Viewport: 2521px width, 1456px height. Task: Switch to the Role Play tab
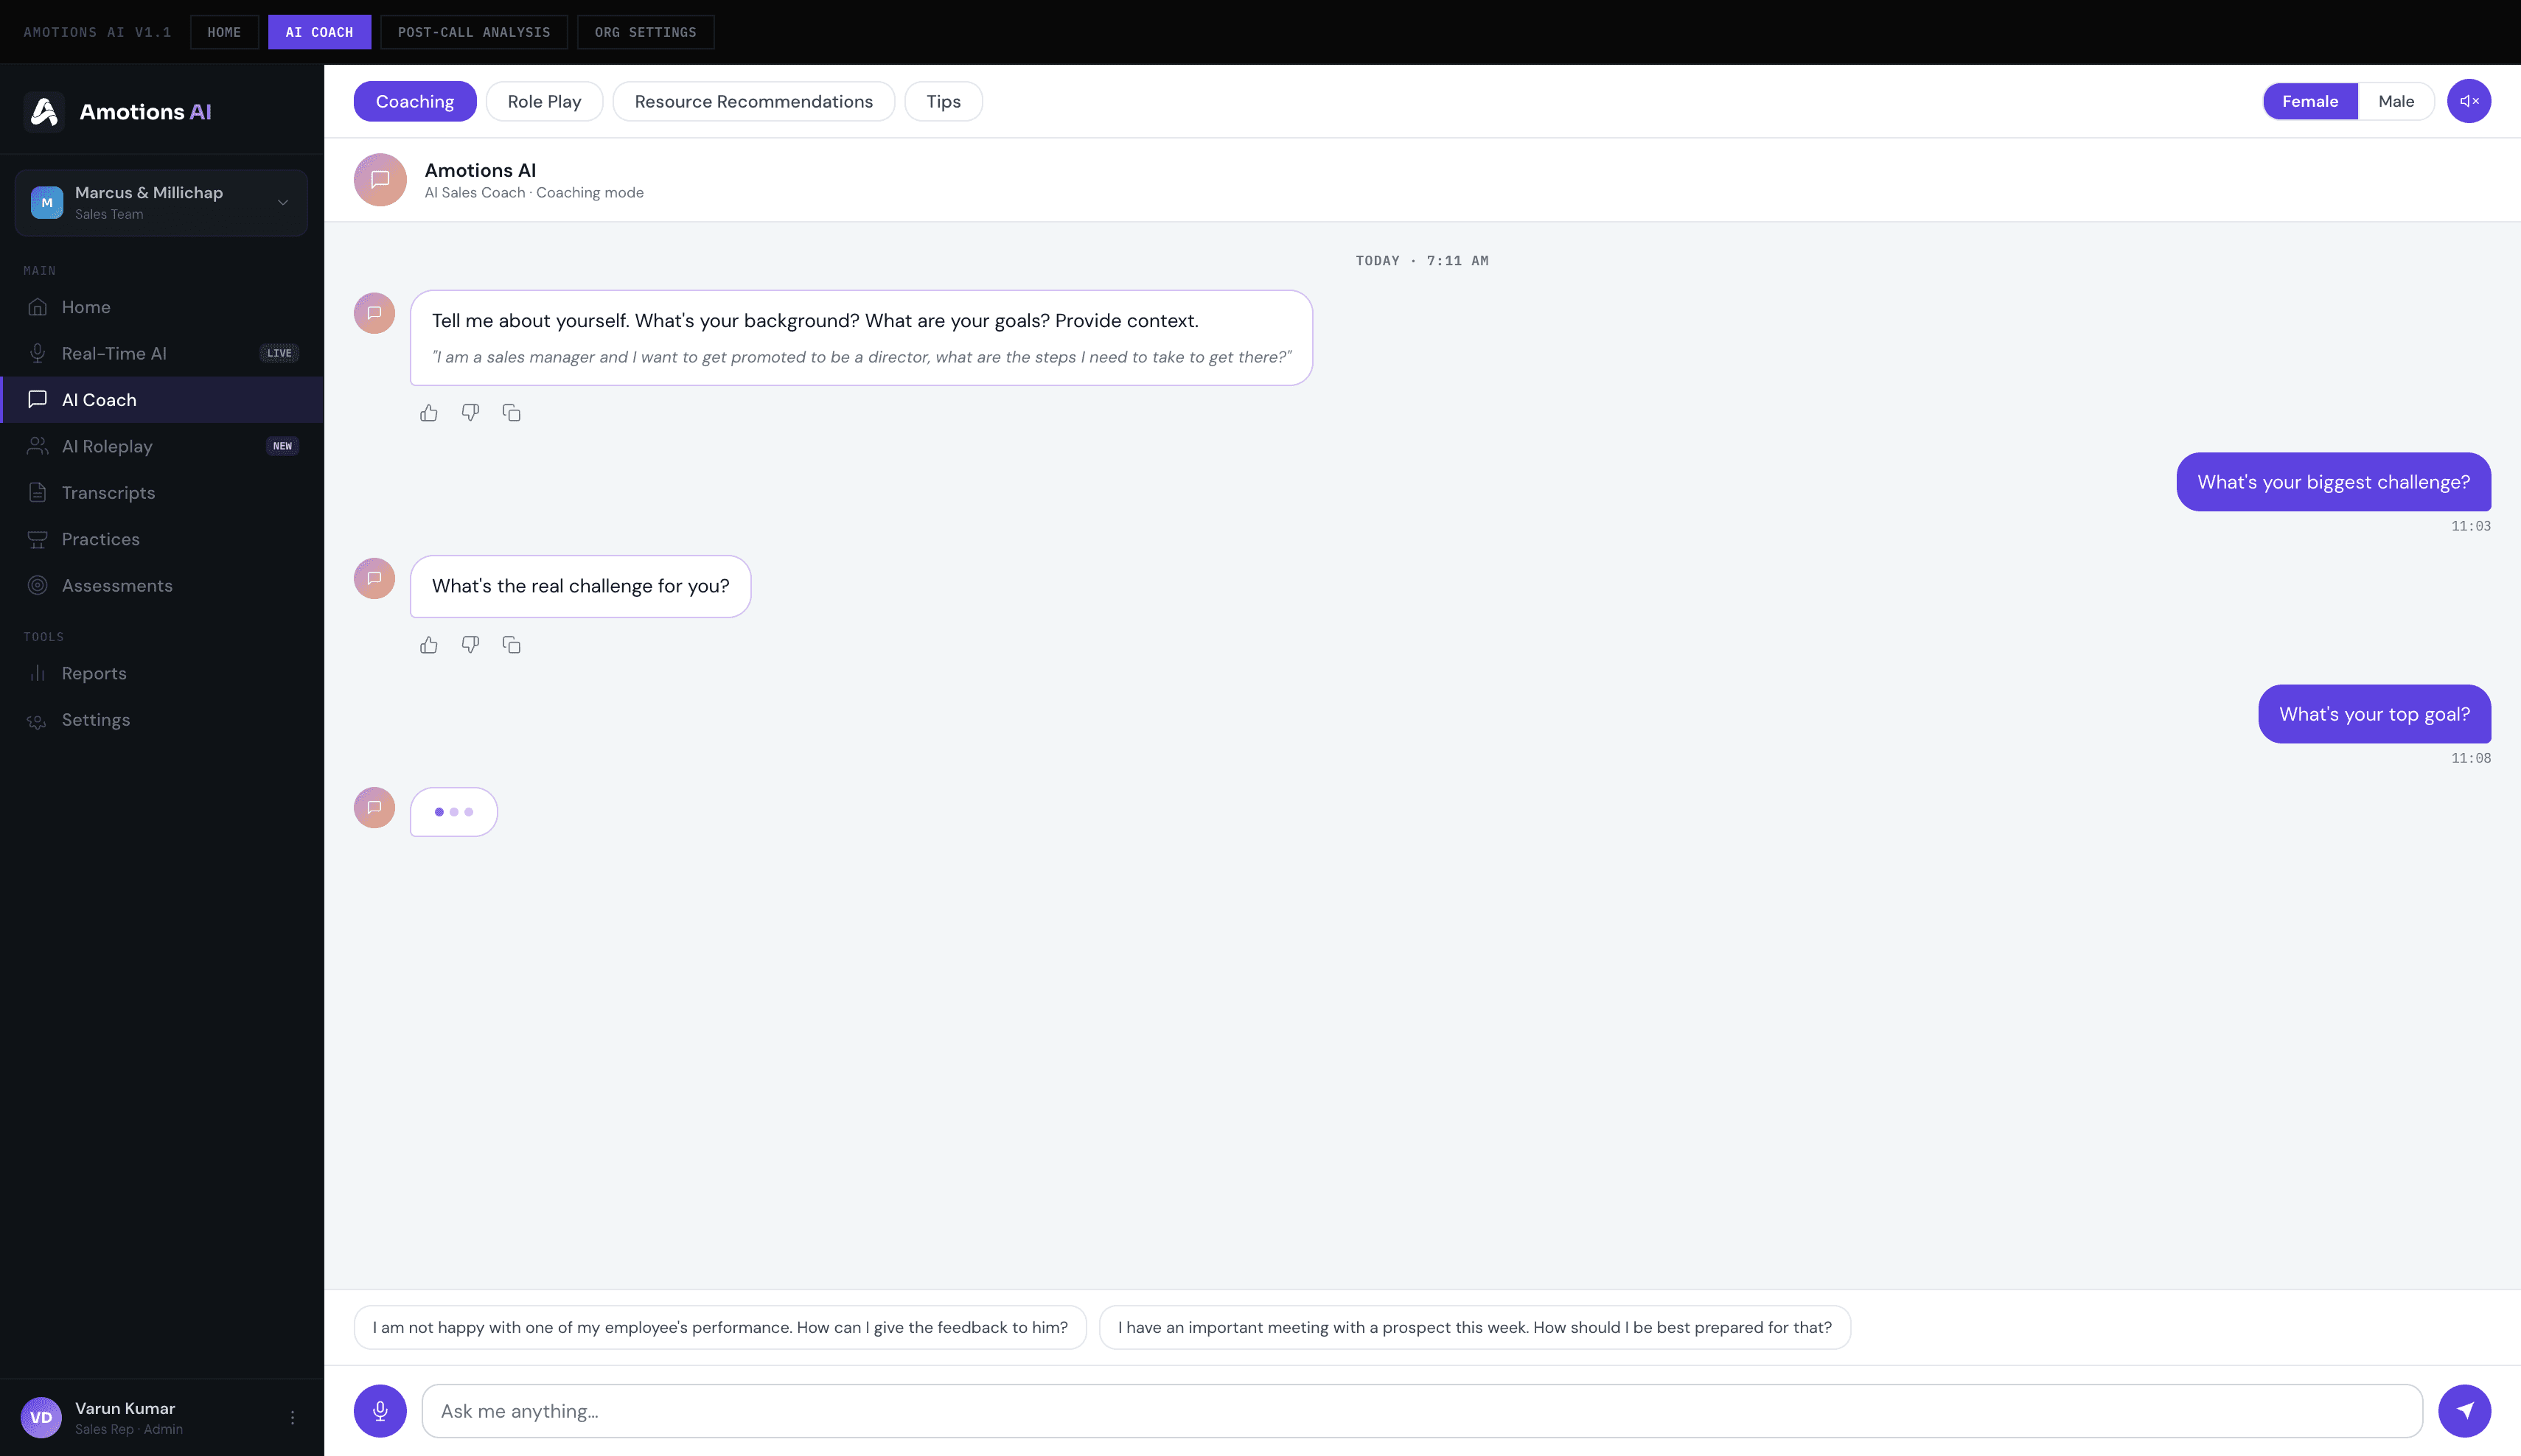[x=543, y=101]
